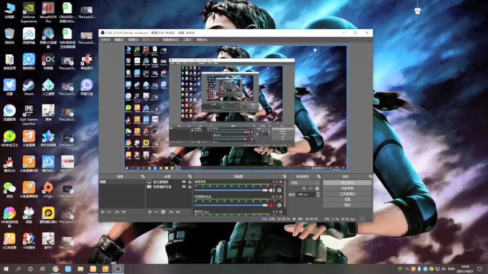This screenshot has width=488, height=274.
Task: Open source properties via the Sources gear icon
Action: click(163, 212)
